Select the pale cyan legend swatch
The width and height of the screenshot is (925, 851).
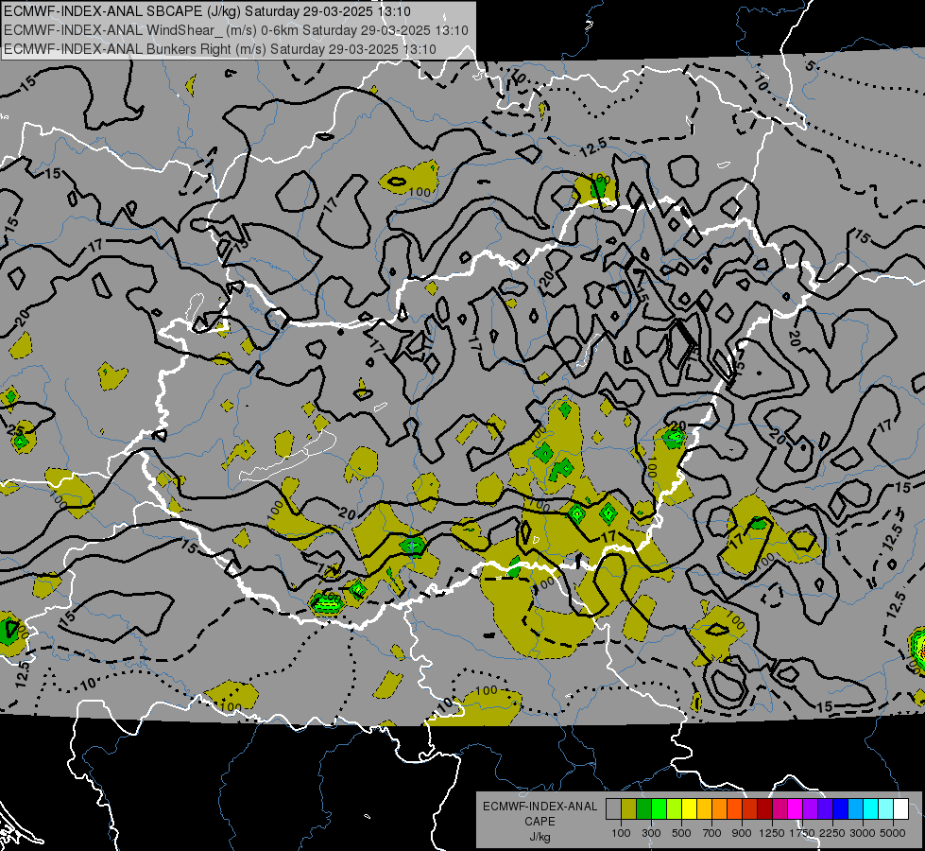[x=885, y=808]
